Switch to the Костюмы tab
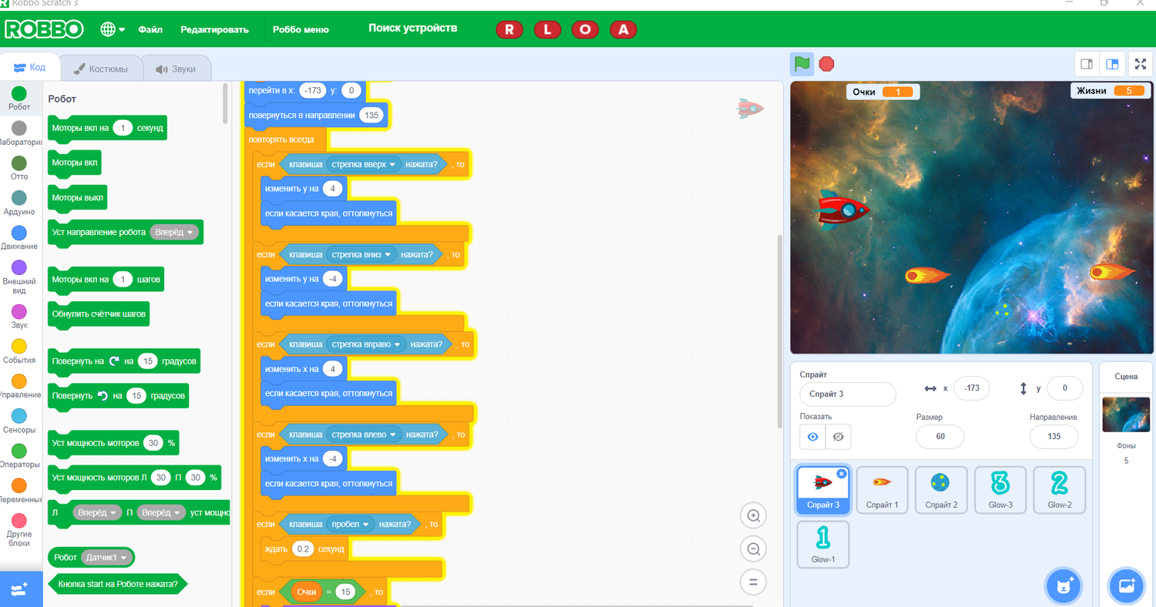Screen dimensions: 1156x607 (101, 69)
